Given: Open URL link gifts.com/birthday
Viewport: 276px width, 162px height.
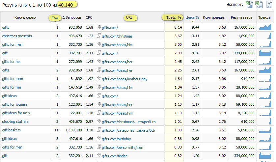Looking at the screenshot, I should tap(116, 139).
